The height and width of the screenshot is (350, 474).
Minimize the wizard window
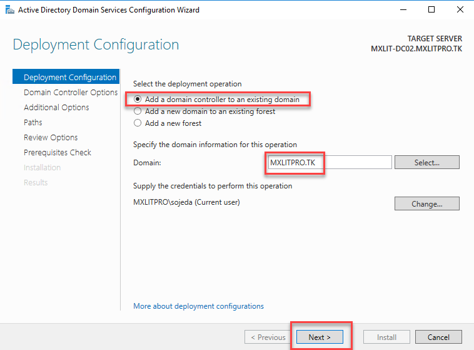(402, 10)
